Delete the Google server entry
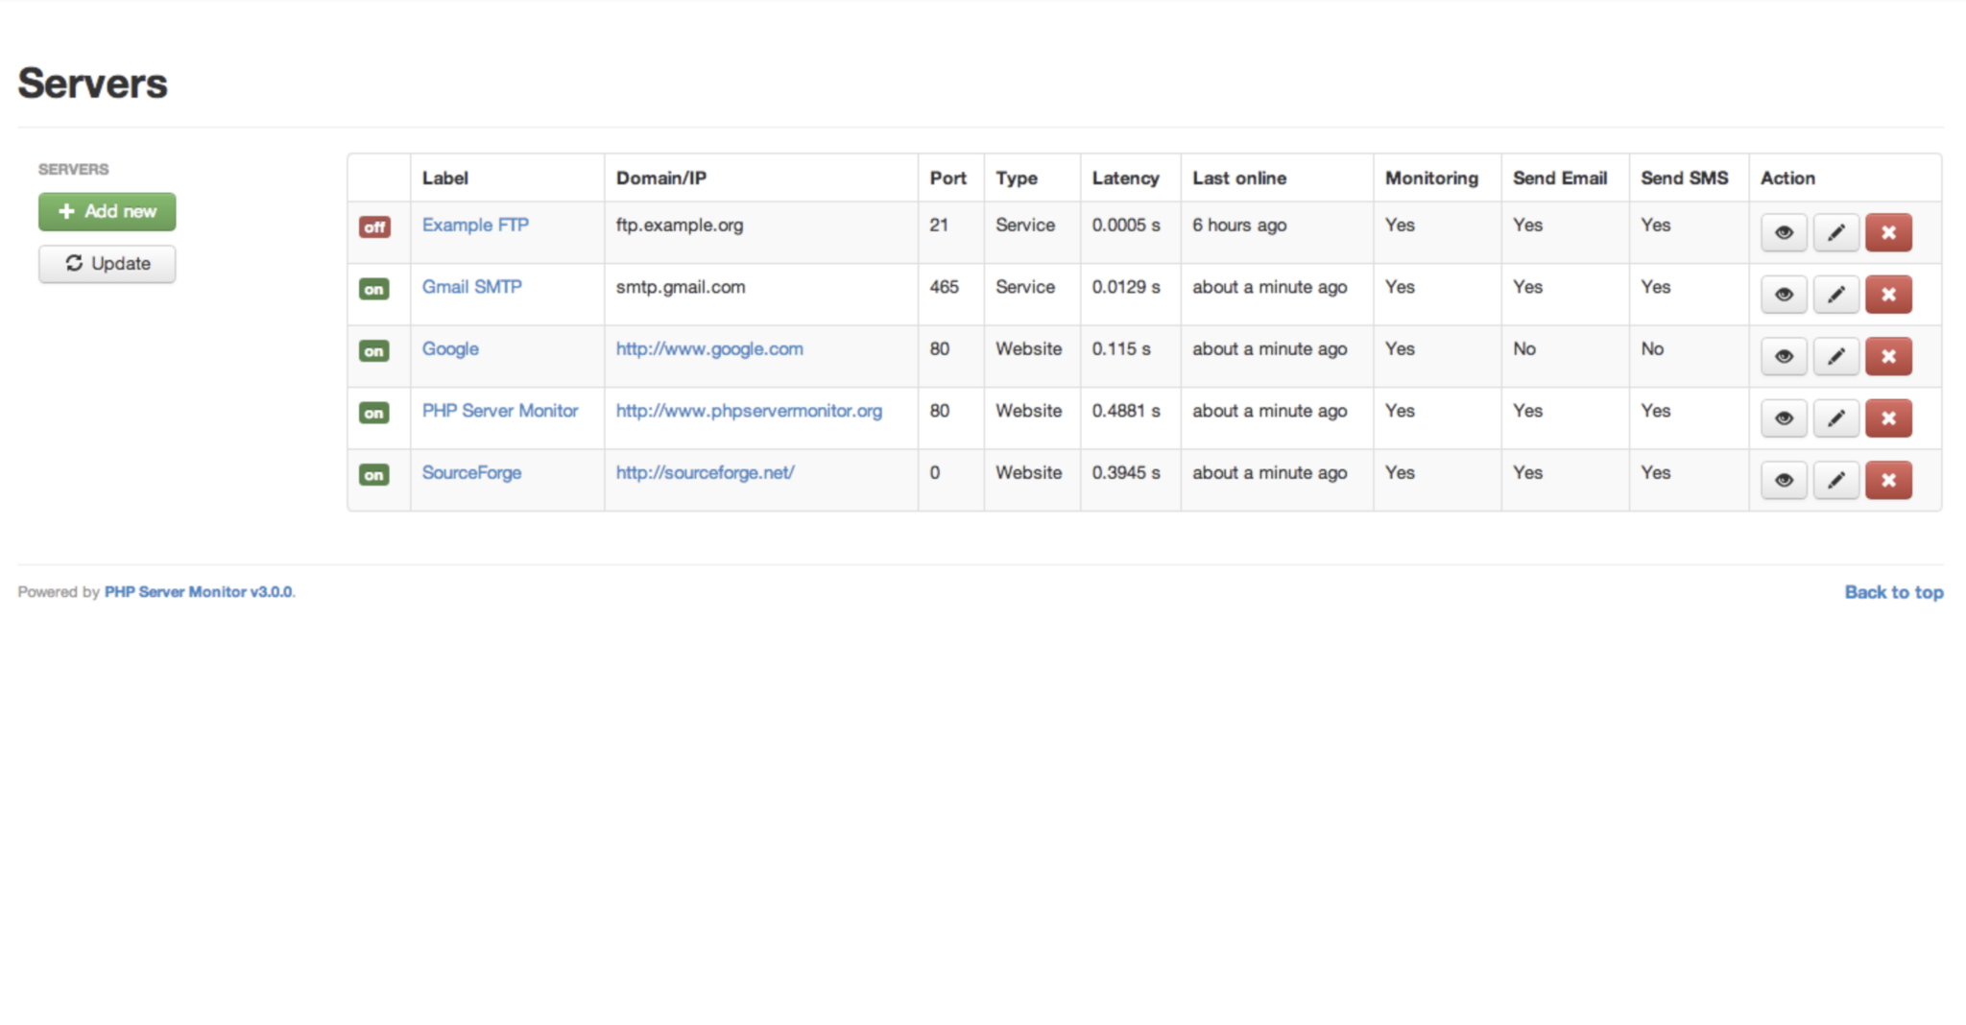The image size is (1966, 1025). point(1888,356)
